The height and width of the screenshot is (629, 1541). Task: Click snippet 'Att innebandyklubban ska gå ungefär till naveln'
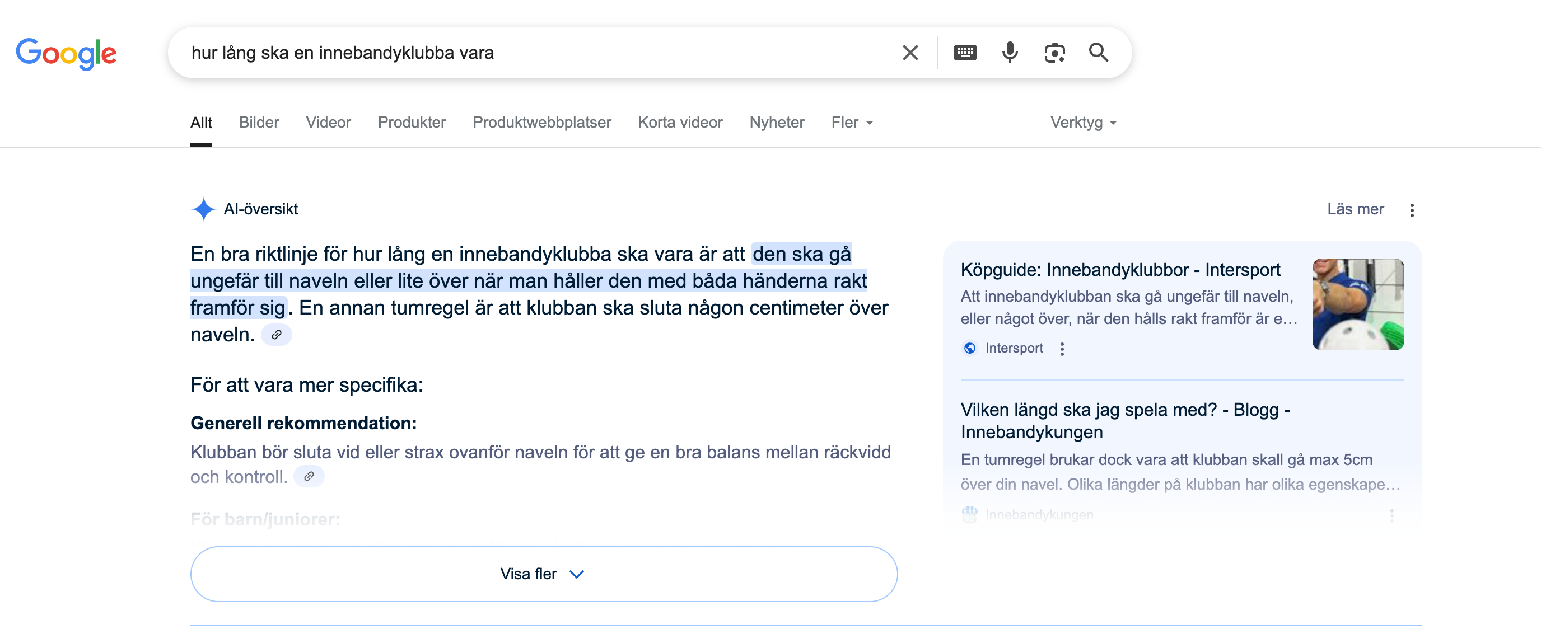coord(1128,307)
